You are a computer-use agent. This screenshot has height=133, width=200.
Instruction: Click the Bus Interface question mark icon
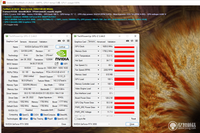click(x=68, y=72)
